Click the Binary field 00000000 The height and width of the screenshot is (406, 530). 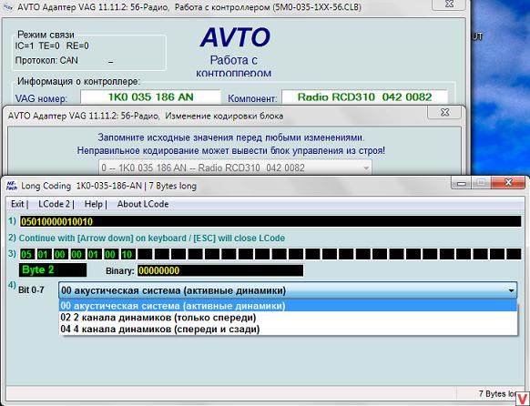click(x=220, y=270)
